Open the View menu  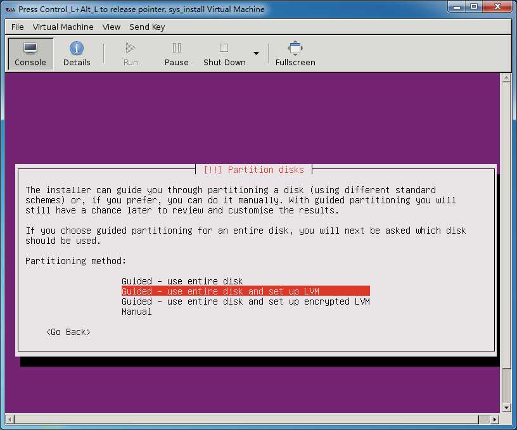coord(111,27)
